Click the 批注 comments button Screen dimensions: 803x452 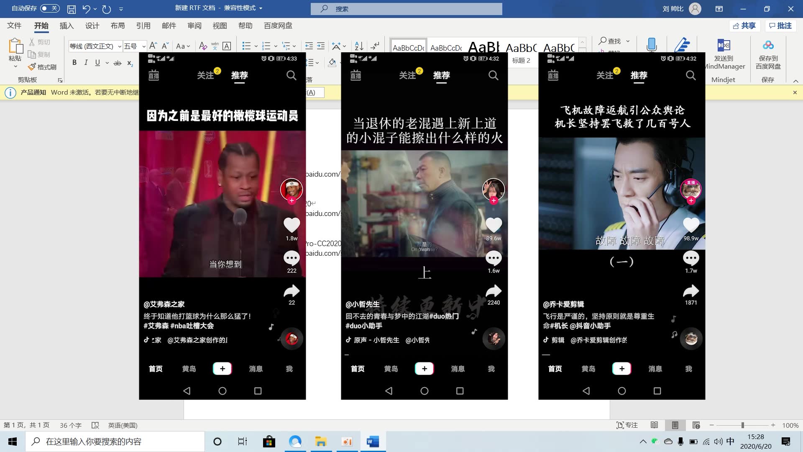tap(780, 26)
